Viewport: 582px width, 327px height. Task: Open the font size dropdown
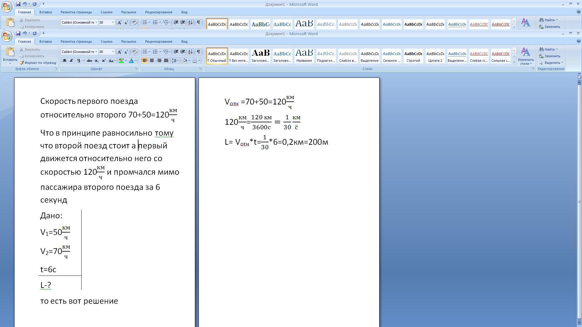click(x=112, y=52)
